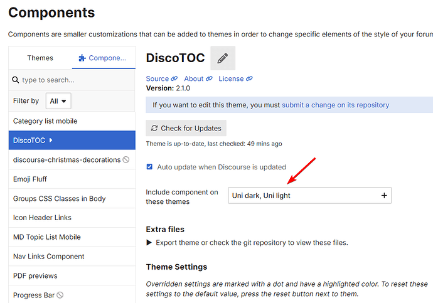Click the magnifier search icon in sidebar
The width and height of the screenshot is (433, 303).
coord(16,80)
